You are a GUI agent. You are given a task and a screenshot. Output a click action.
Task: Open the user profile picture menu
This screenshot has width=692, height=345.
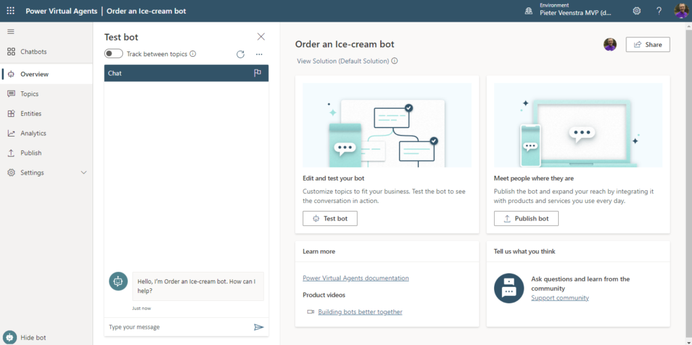coord(681,11)
